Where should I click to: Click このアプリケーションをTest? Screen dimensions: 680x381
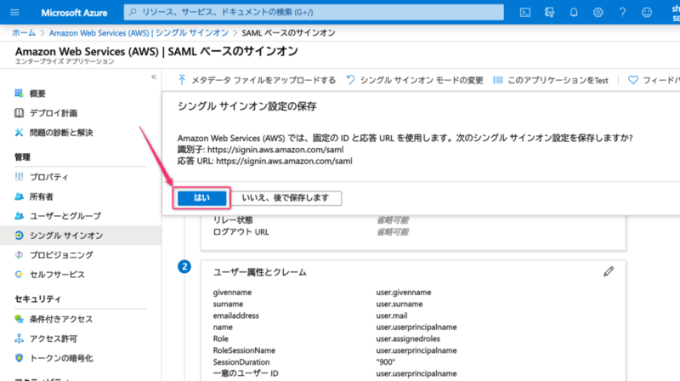(551, 80)
